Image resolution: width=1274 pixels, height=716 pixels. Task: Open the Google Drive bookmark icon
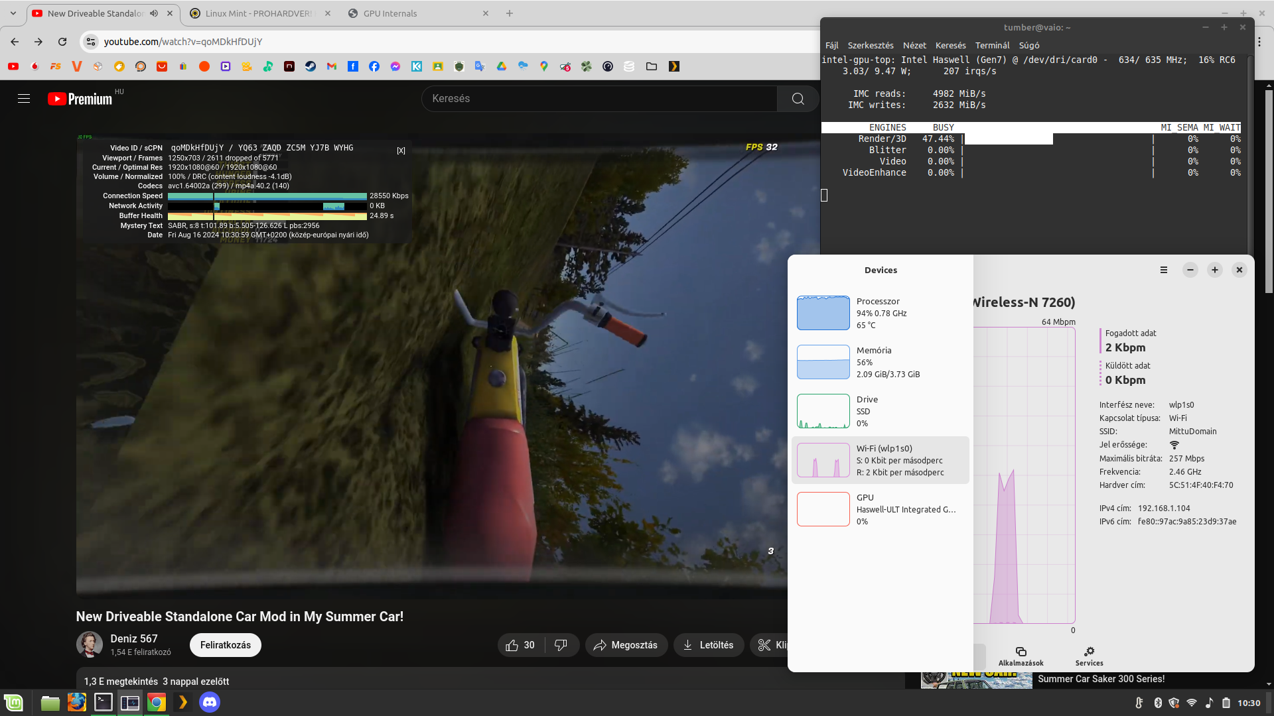click(x=502, y=66)
